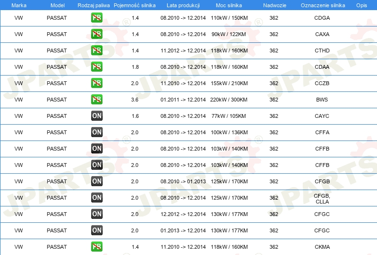This screenshot has width=377, height=255.
Task: Click the Marka column header
Action: pyautogui.click(x=19, y=5)
